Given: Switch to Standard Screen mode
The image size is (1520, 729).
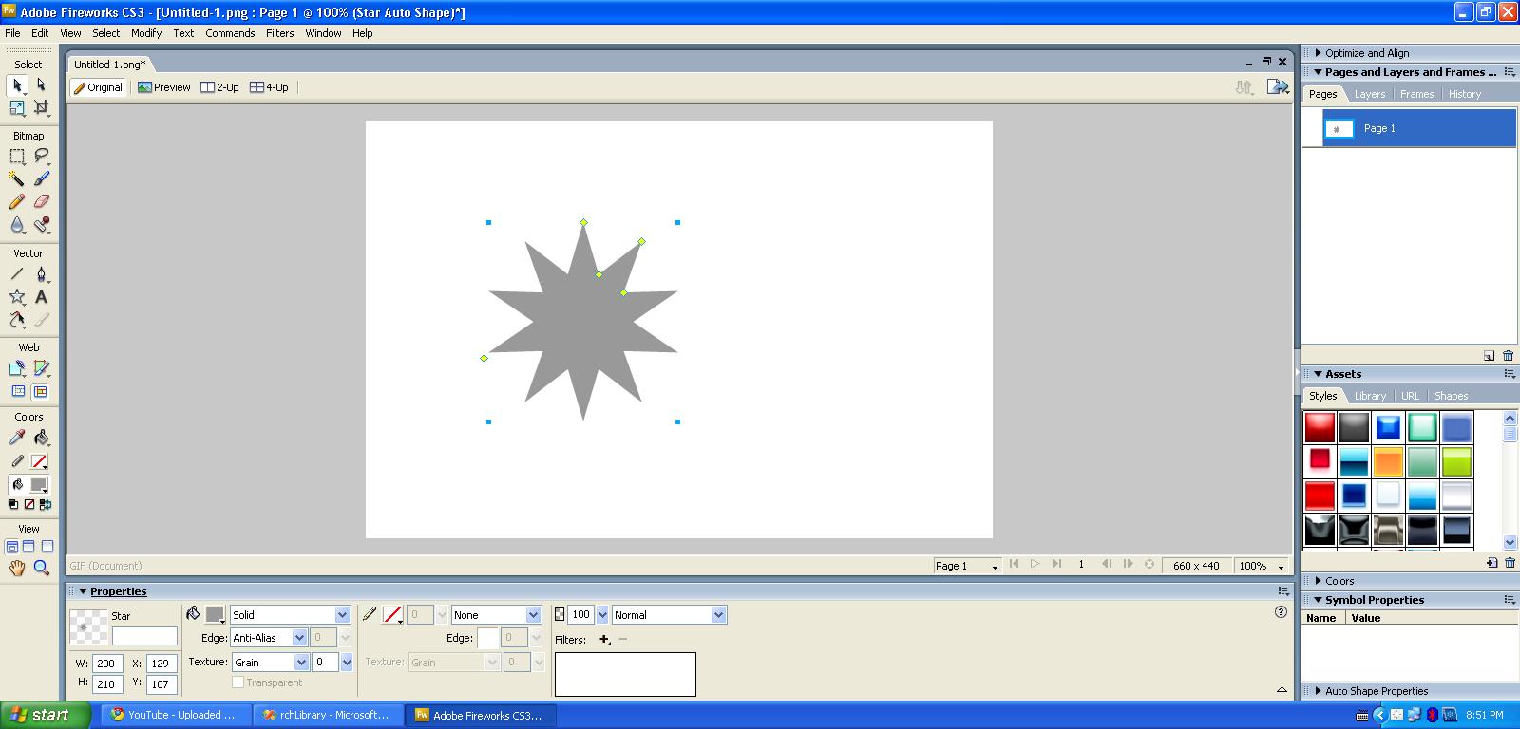Looking at the screenshot, I should click(12, 547).
